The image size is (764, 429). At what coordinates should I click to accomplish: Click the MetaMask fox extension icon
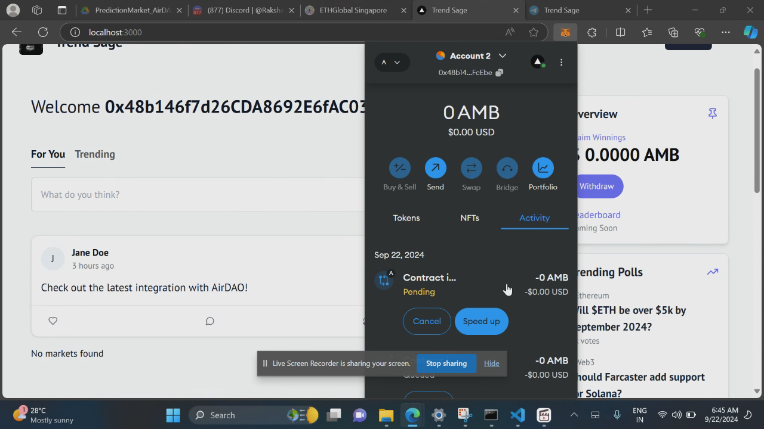click(x=565, y=32)
